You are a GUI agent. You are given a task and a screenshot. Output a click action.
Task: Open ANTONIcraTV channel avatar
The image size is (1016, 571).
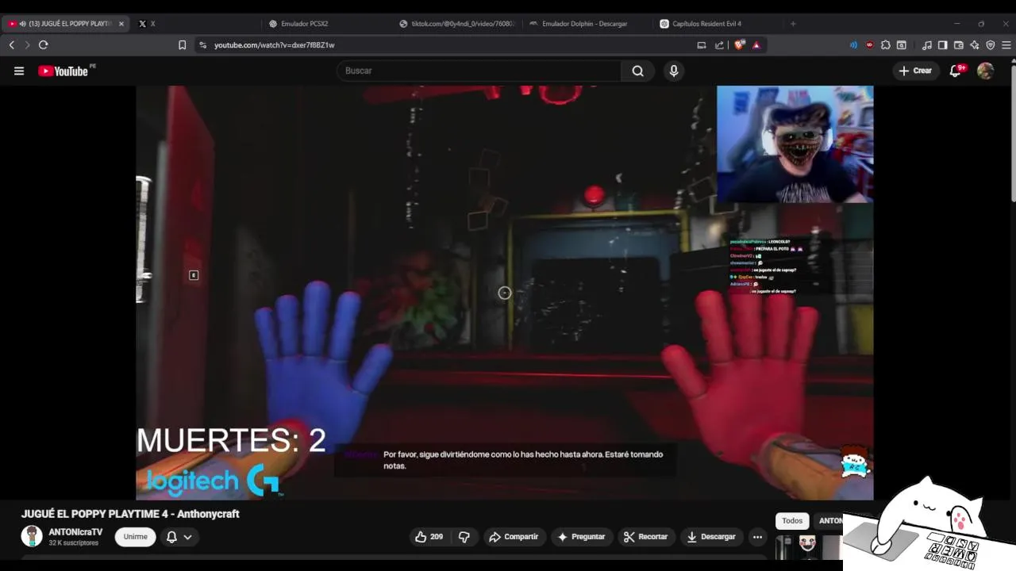32,537
